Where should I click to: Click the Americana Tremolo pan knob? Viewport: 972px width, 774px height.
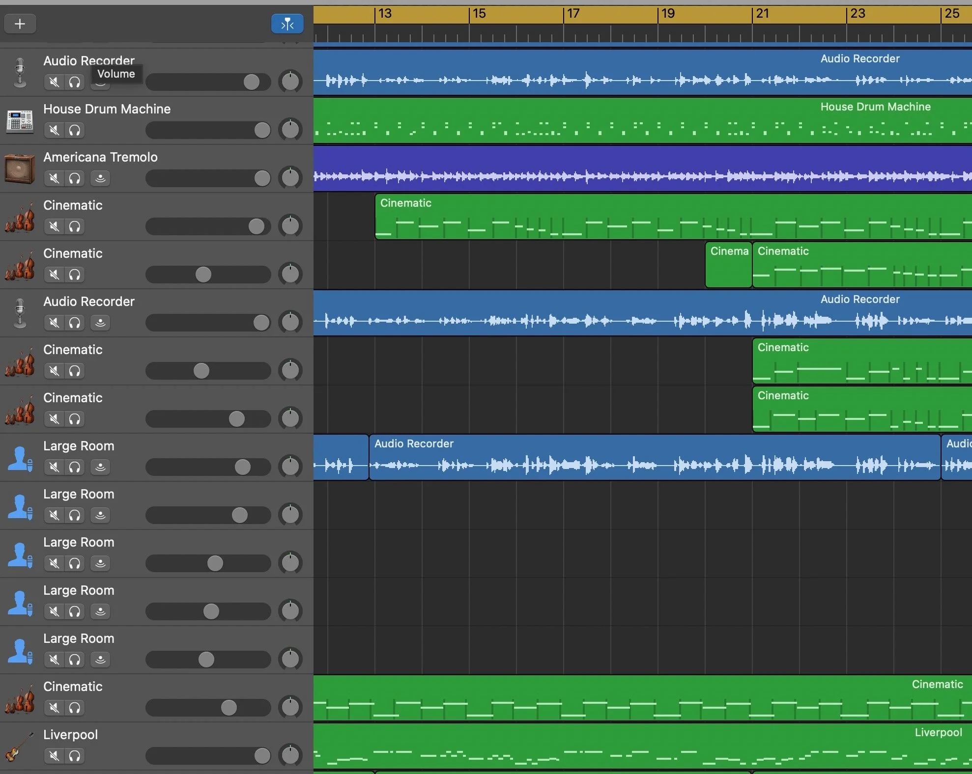point(290,178)
